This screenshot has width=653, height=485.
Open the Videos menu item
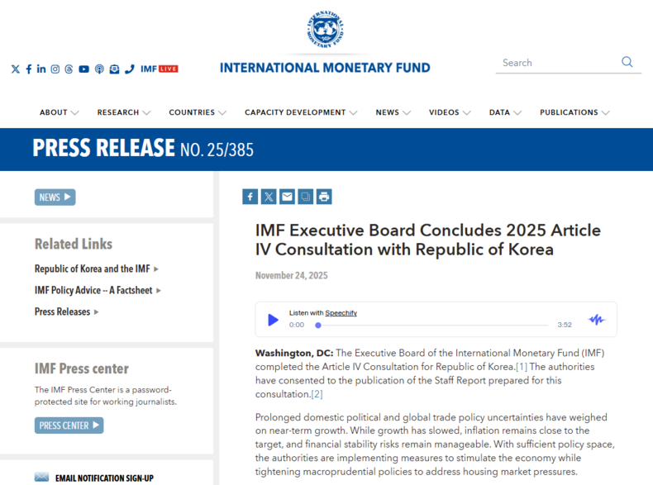449,112
